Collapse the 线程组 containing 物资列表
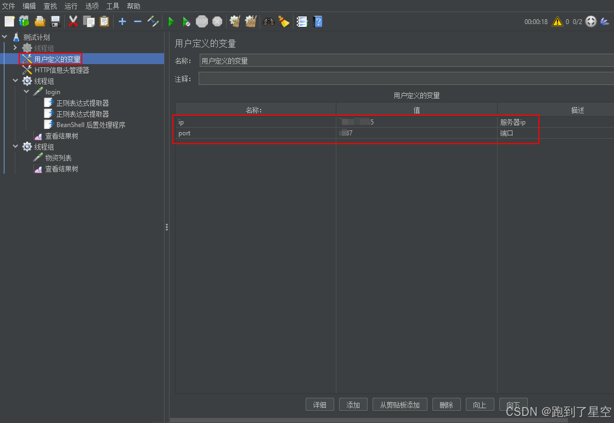 15,147
